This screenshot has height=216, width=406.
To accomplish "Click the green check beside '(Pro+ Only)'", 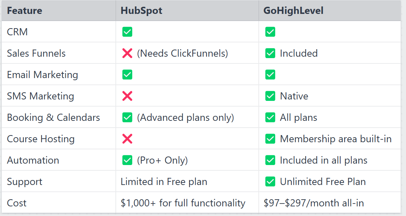I will click(127, 160).
